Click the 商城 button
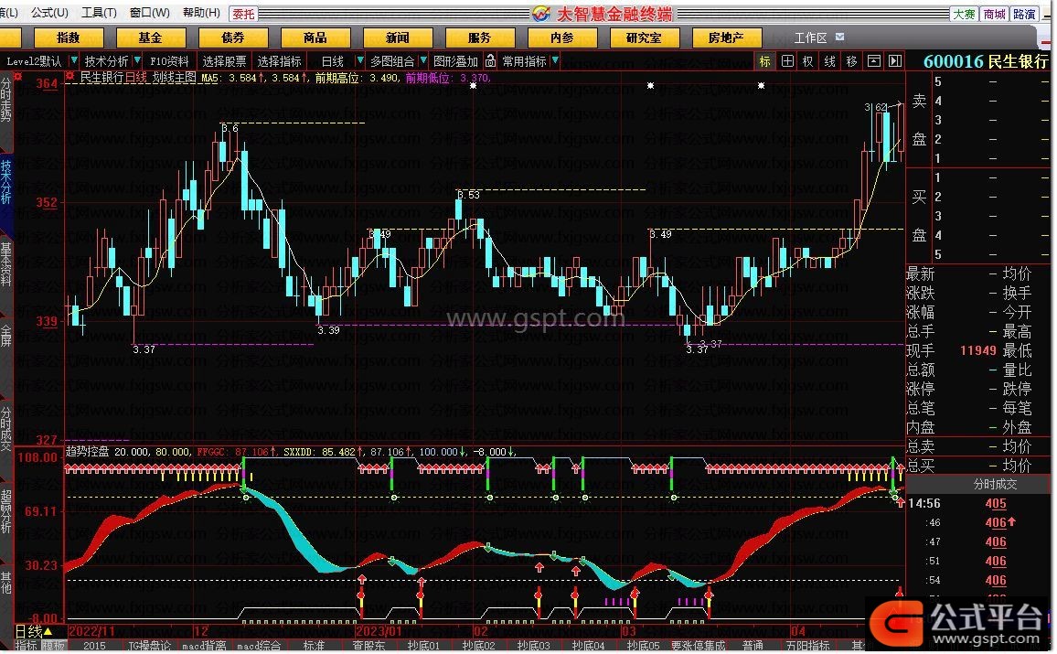Screen dimensions: 1057x654 point(994,14)
